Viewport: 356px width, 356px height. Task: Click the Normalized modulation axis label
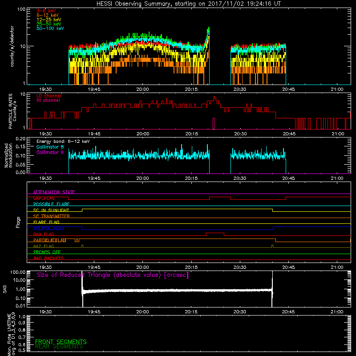[8, 155]
